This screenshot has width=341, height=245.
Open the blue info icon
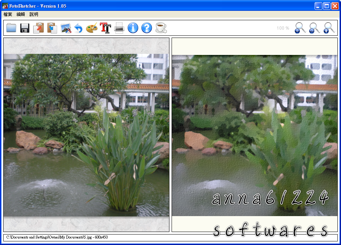coord(133,28)
